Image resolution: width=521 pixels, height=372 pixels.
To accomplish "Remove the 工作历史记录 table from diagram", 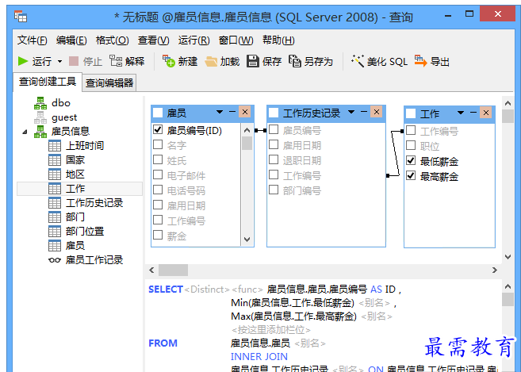I will [x=377, y=112].
